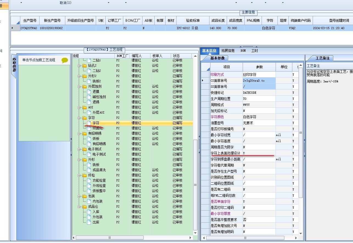Collapse the AOI tree node

pyautogui.click(x=79, y=107)
